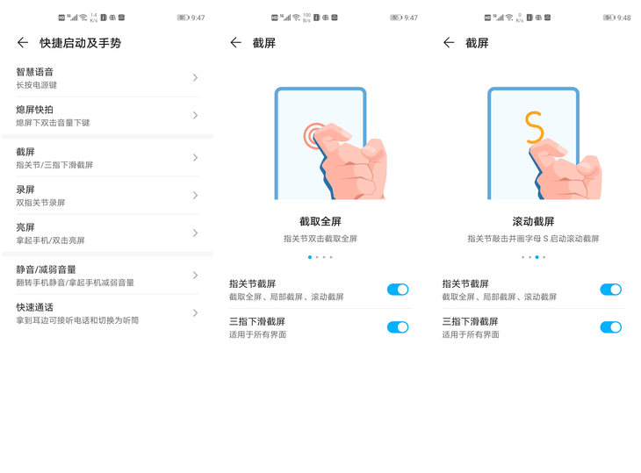Viewport: 641px width, 473px height.
Task: Toggle 三指下滑截屏 switch on middle screen
Action: coord(398,327)
